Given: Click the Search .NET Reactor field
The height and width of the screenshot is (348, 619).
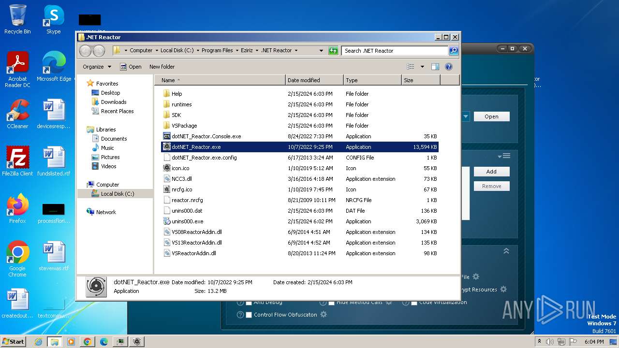Looking at the screenshot, I should tap(395, 50).
